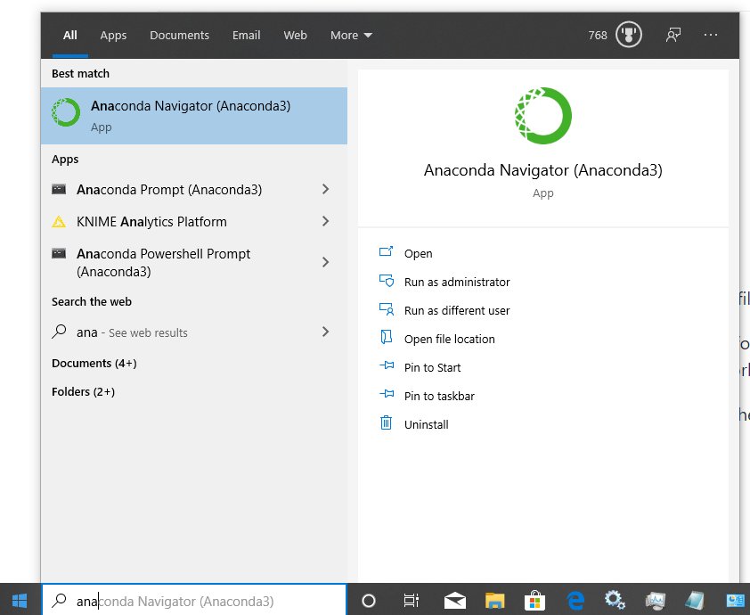Open the More filter dropdown
This screenshot has width=750, height=615.
pos(351,35)
